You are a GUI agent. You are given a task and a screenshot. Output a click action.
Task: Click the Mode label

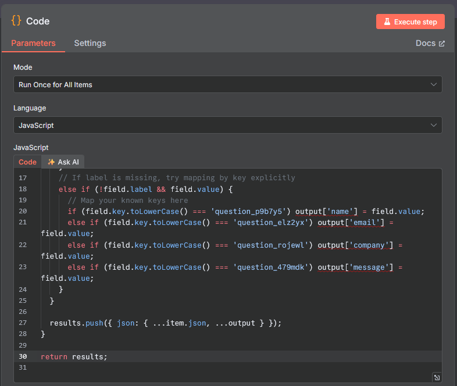pos(23,67)
